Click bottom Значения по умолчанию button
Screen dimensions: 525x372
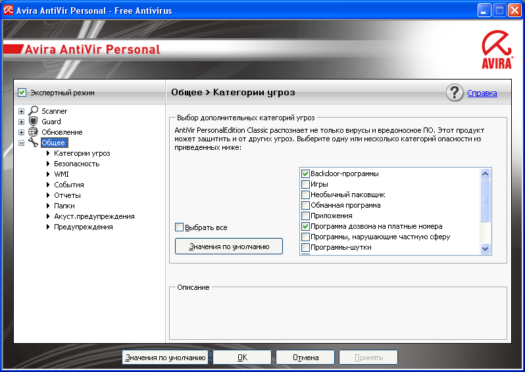[x=165, y=358]
